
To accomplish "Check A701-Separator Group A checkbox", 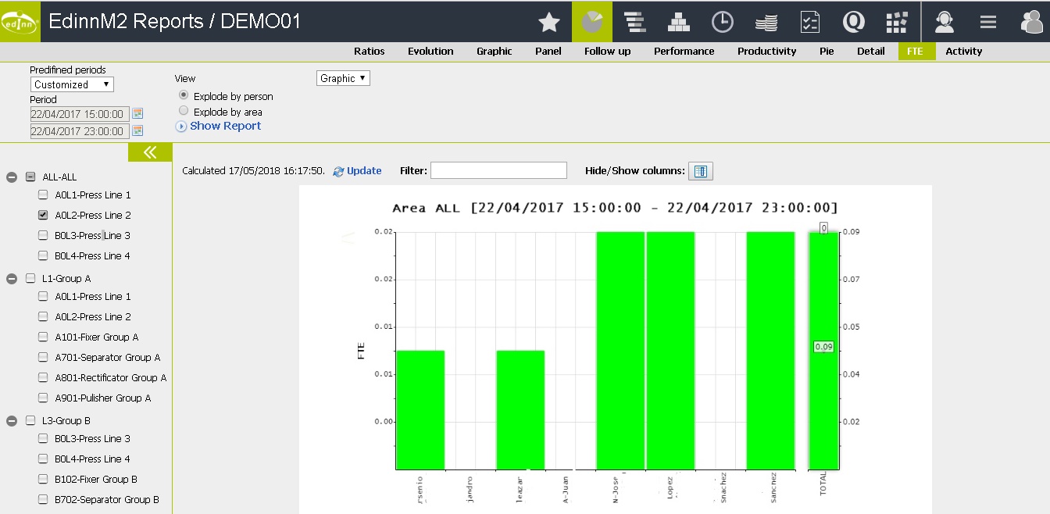I will (x=43, y=357).
